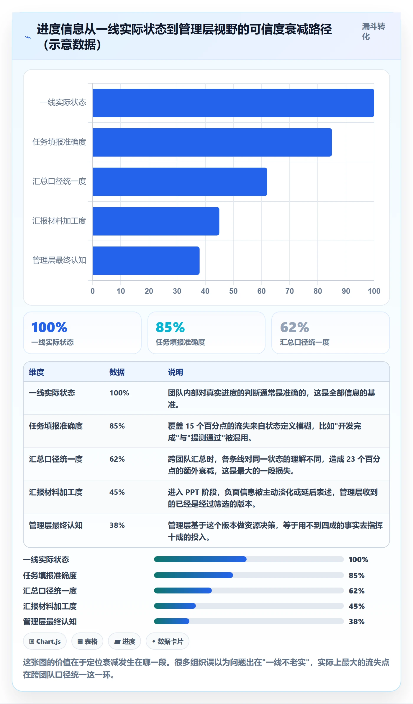This screenshot has width=413, height=704.
Task: Click the 数据 column header
Action: tap(117, 372)
